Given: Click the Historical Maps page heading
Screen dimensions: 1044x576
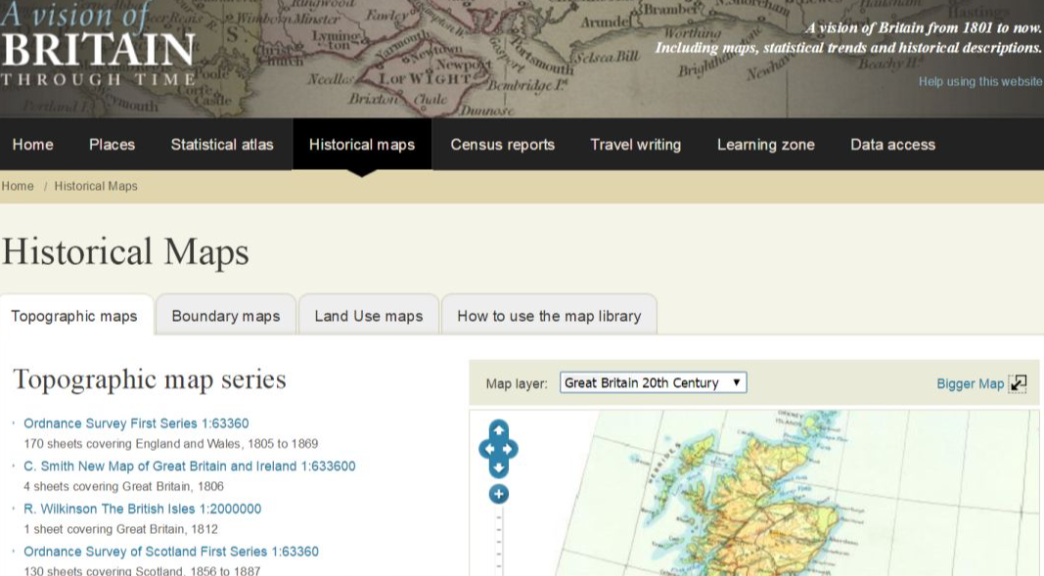Looking at the screenshot, I should [125, 252].
